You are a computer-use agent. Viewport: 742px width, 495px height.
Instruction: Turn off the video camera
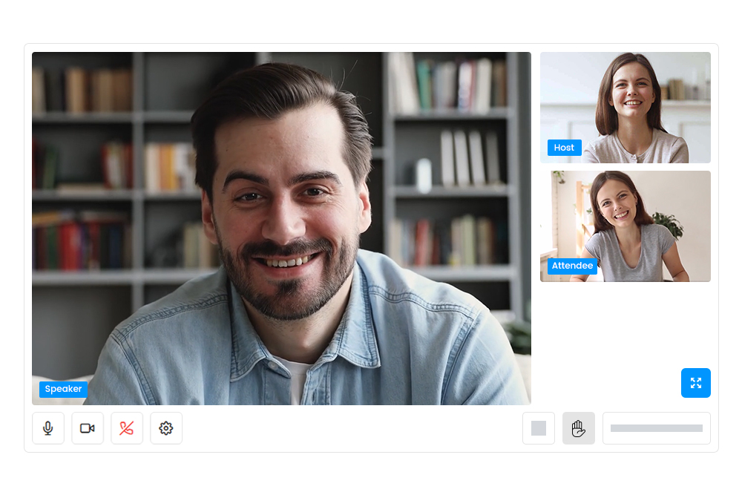click(x=88, y=428)
